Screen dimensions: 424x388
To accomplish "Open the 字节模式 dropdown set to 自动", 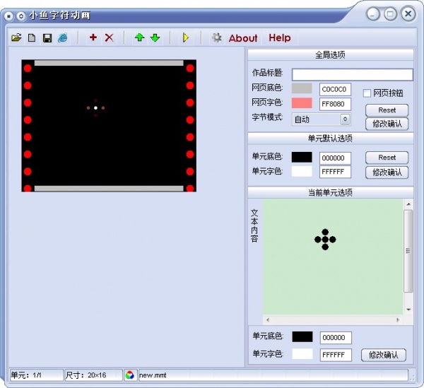I will [x=322, y=119].
